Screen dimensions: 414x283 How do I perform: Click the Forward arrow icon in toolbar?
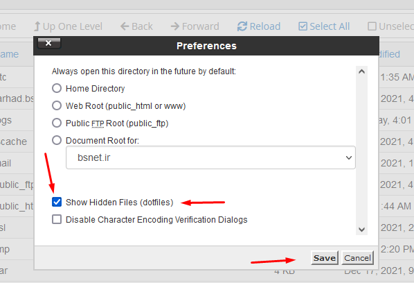tap(174, 26)
